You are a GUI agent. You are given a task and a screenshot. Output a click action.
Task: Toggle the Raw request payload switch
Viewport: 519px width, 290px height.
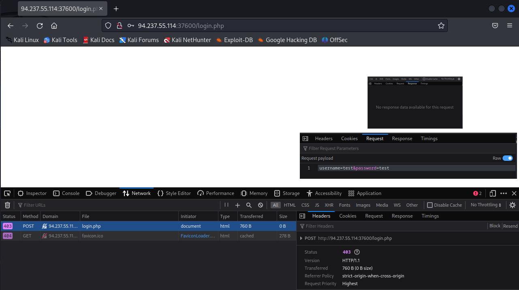508,158
